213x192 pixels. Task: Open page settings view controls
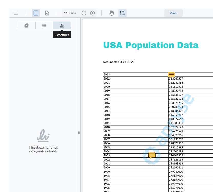pos(47,13)
